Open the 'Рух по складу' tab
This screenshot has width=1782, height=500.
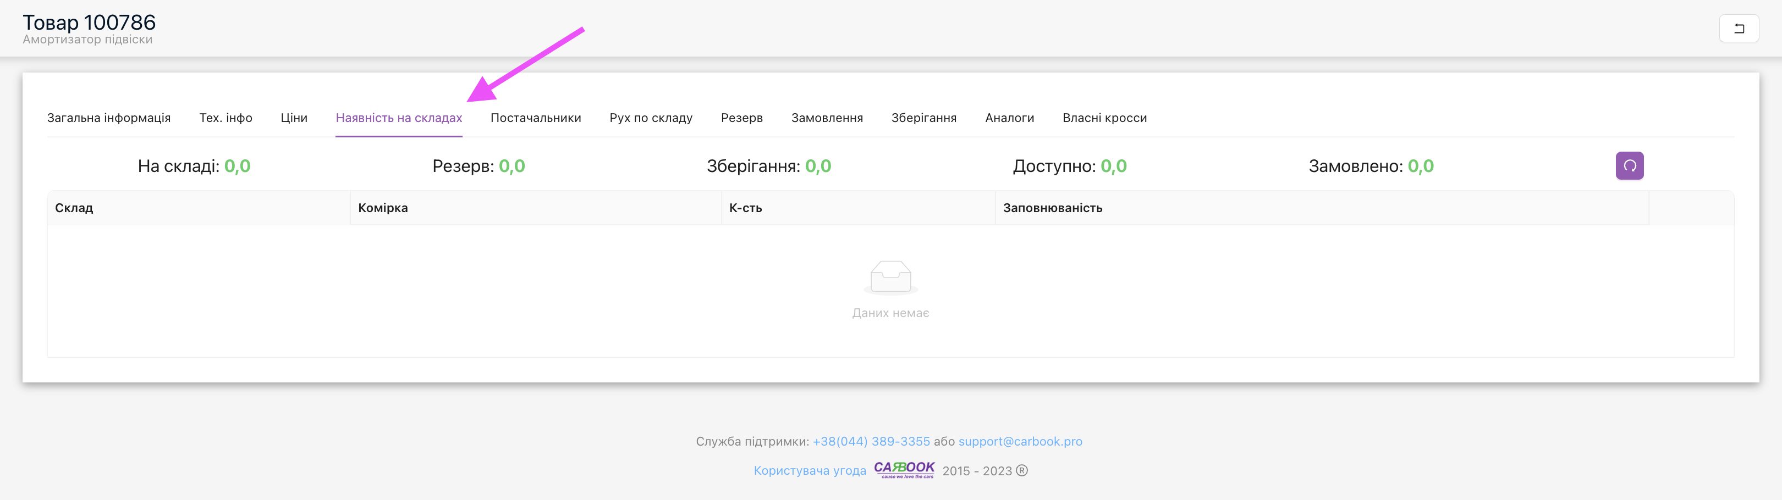coord(650,118)
